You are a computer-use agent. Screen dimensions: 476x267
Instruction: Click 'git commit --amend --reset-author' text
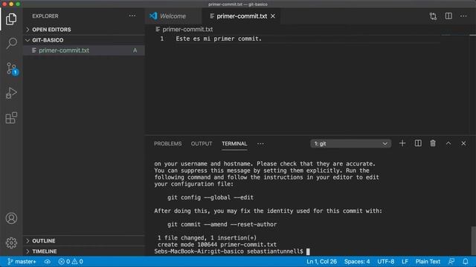click(222, 225)
